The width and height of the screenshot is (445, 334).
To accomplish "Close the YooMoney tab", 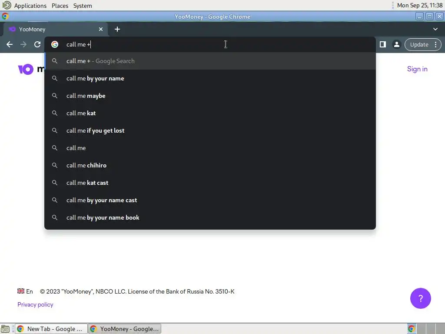I will point(101,29).
